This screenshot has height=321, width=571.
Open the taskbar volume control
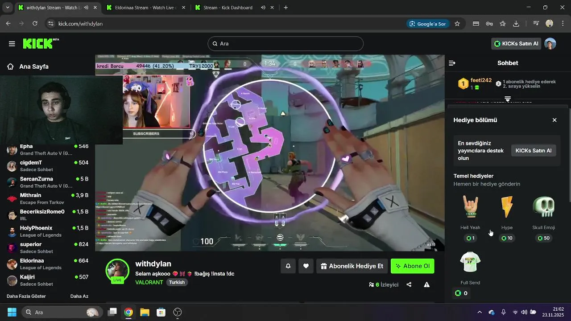coord(524,312)
